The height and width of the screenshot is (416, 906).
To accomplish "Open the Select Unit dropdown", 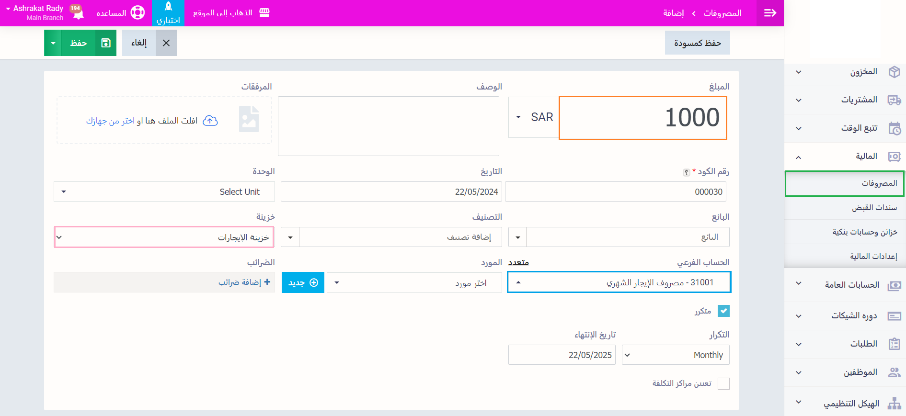I will click(x=164, y=192).
